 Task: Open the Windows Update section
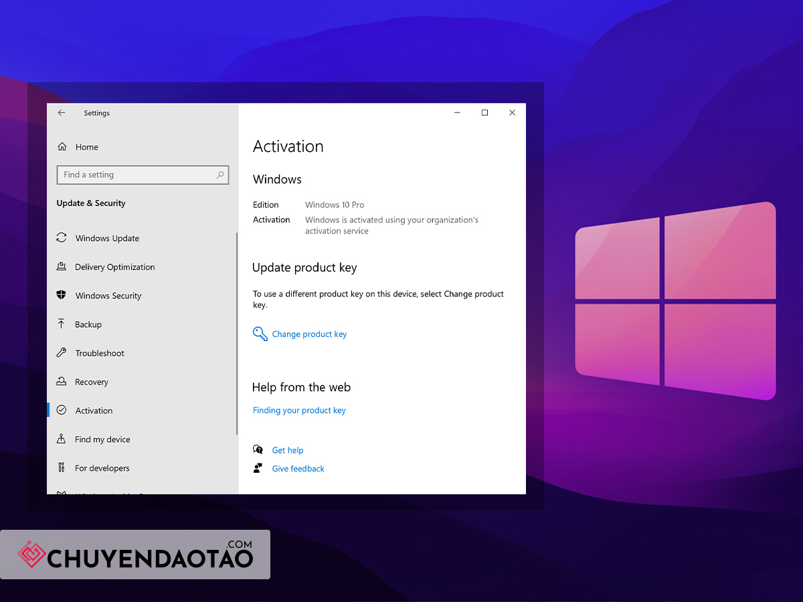(x=107, y=238)
